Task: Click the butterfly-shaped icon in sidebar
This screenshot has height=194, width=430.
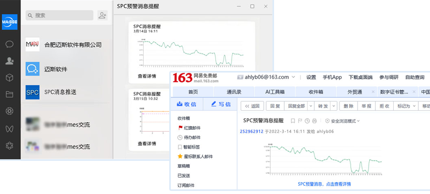Action: point(10,129)
